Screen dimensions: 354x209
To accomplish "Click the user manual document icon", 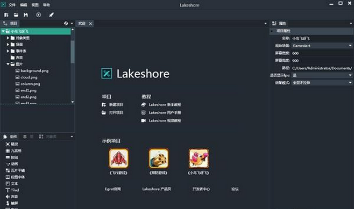I will tap(143, 112).
